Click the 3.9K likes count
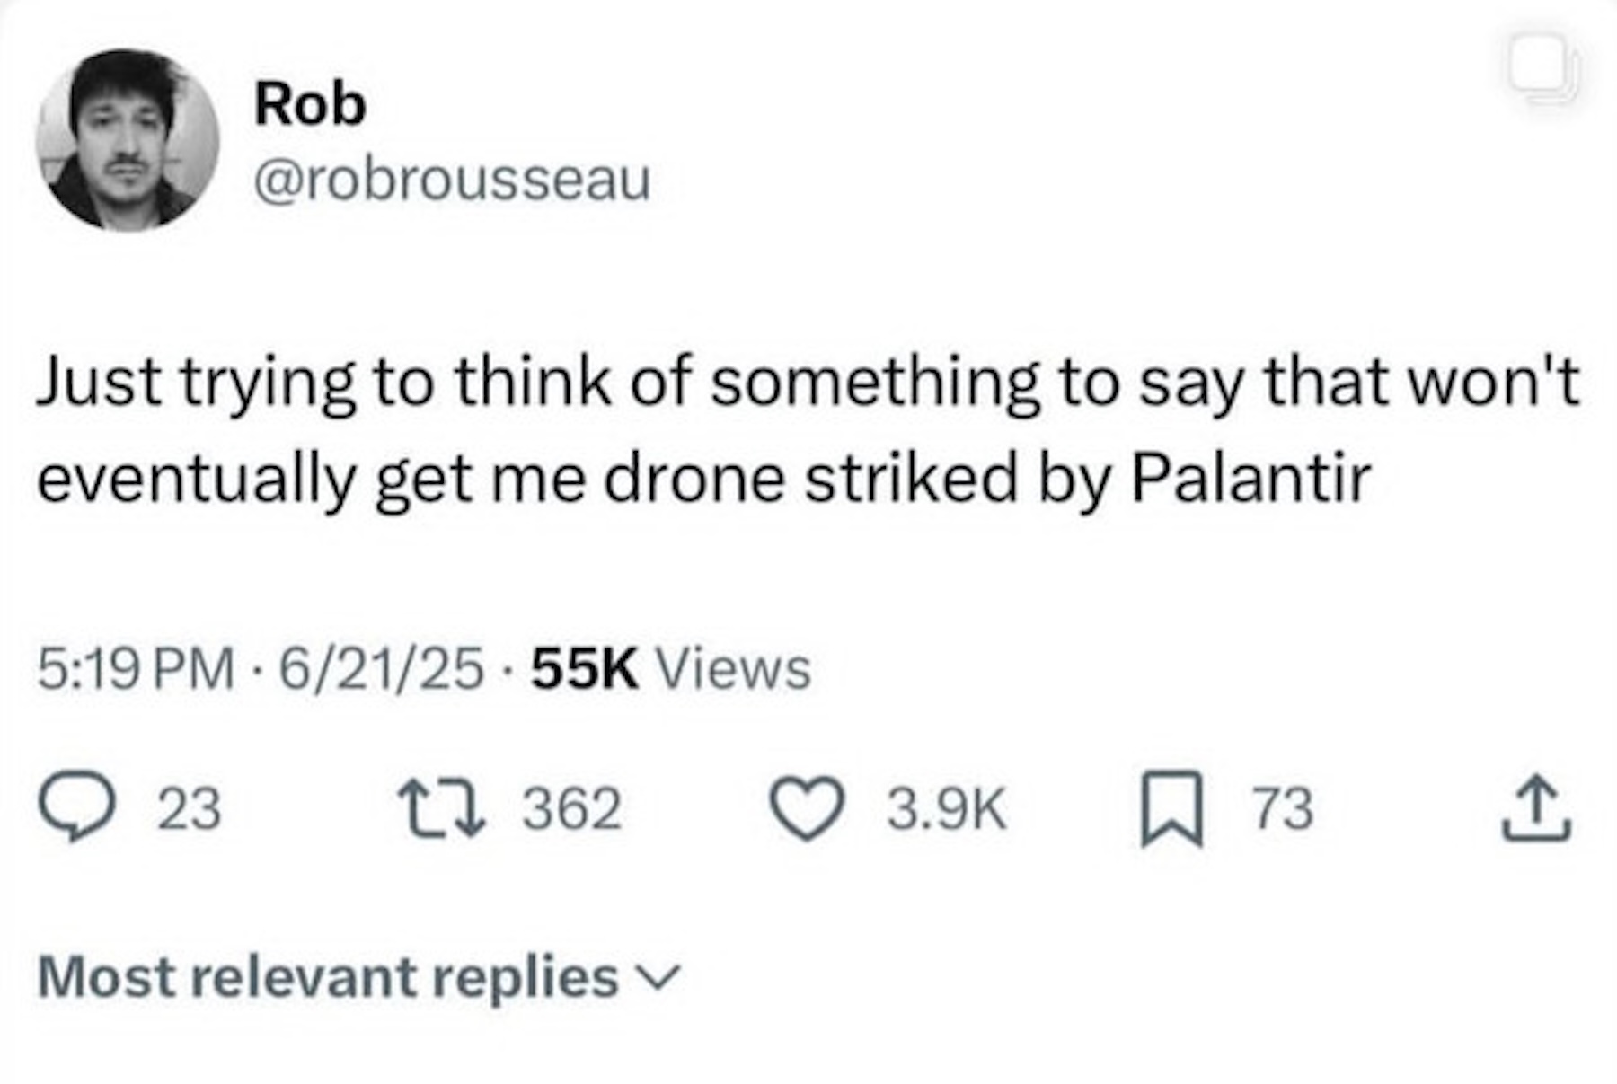Image resolution: width=1617 pixels, height=1084 pixels. coord(947,807)
